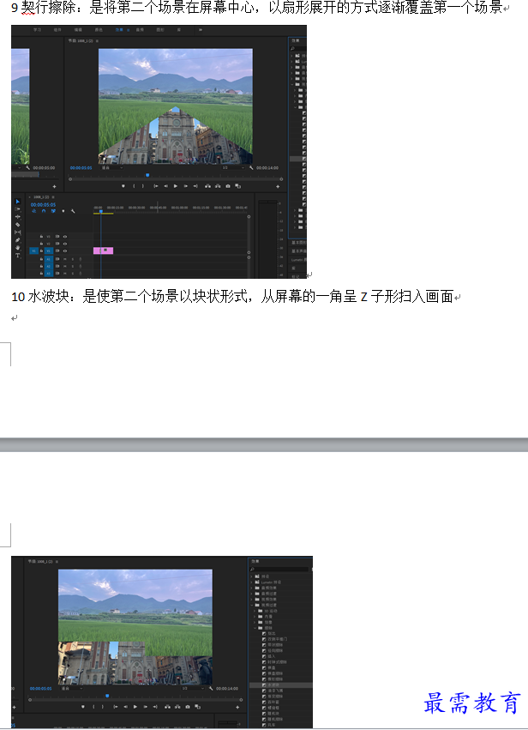Screen dimensions: 528x730
Task: Solo audio track A1 with its S button
Action: [x=73, y=259]
